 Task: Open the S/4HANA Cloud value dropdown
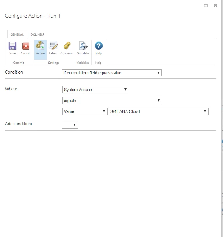[159, 111]
